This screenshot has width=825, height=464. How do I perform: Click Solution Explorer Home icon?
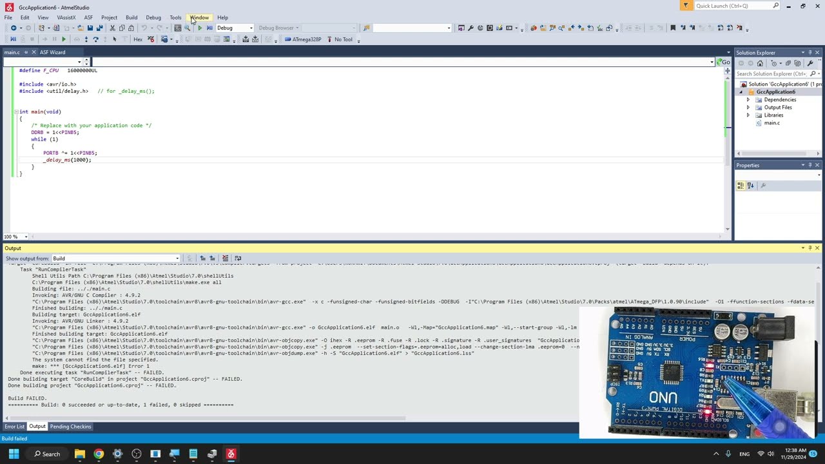pyautogui.click(x=760, y=63)
